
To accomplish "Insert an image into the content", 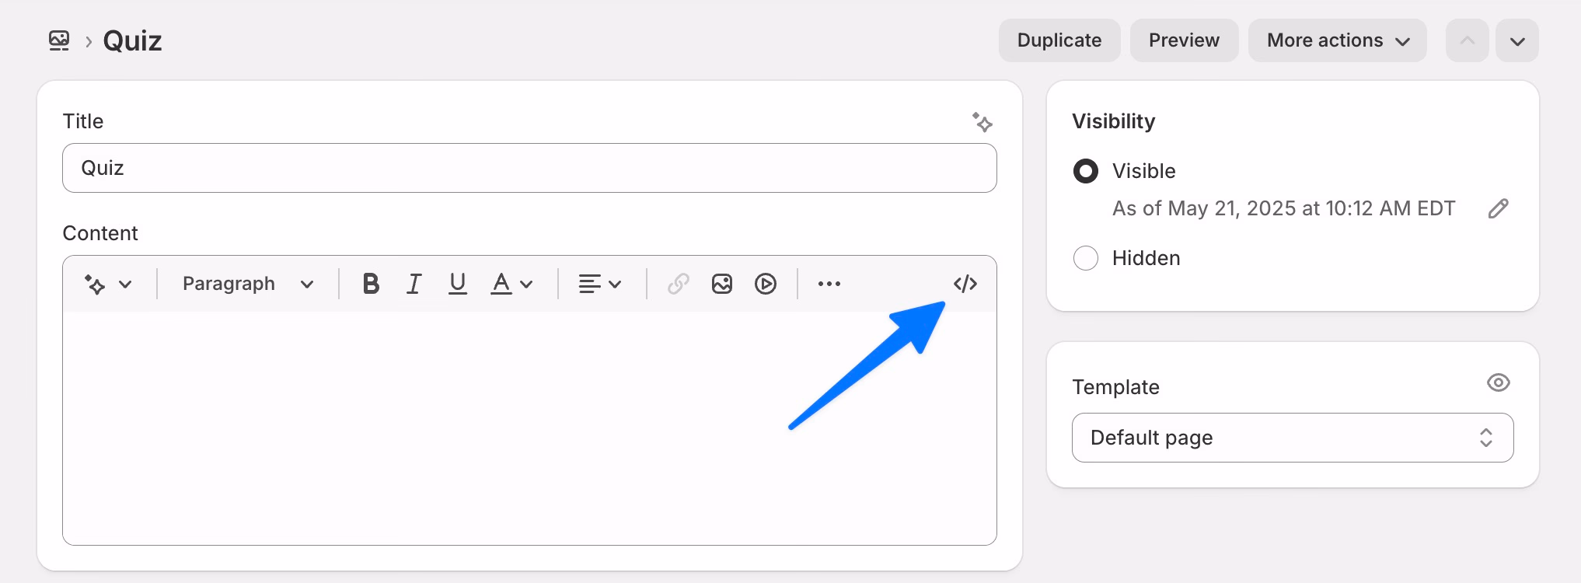I will click(x=722, y=284).
